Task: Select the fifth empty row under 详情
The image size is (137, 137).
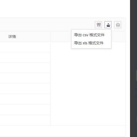Action: point(25,89)
